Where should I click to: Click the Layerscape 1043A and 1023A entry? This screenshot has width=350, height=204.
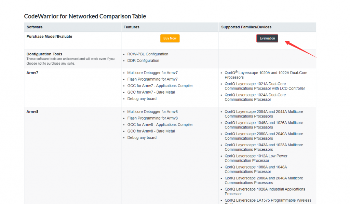[264, 147]
